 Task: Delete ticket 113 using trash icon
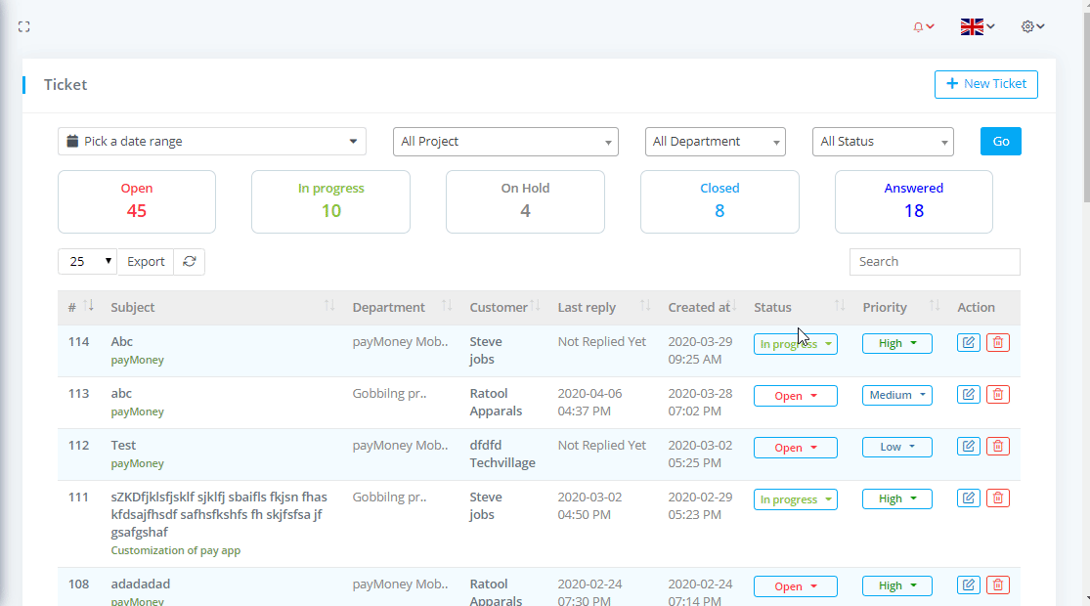click(x=997, y=395)
